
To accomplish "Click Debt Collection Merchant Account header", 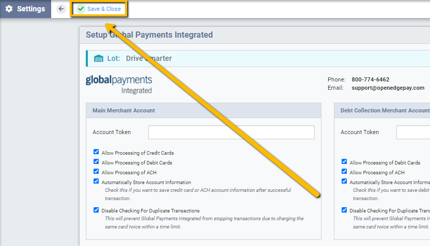I will pyautogui.click(x=382, y=110).
